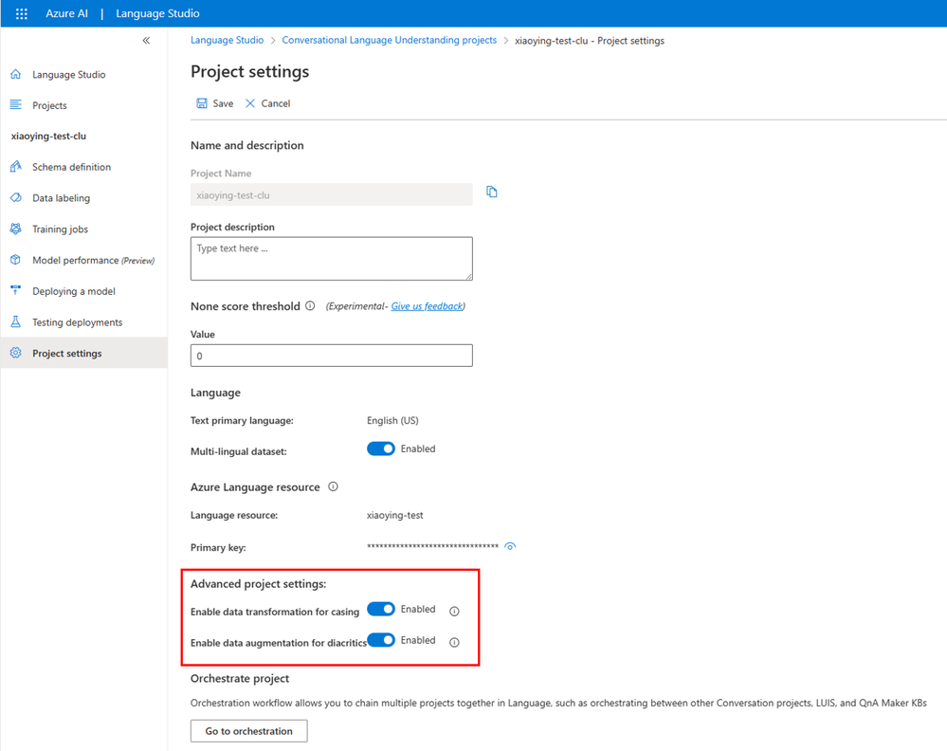Click the Cancel button label
The width and height of the screenshot is (947, 751).
pos(276,103)
